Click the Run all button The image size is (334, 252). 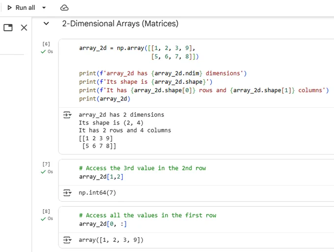click(21, 8)
